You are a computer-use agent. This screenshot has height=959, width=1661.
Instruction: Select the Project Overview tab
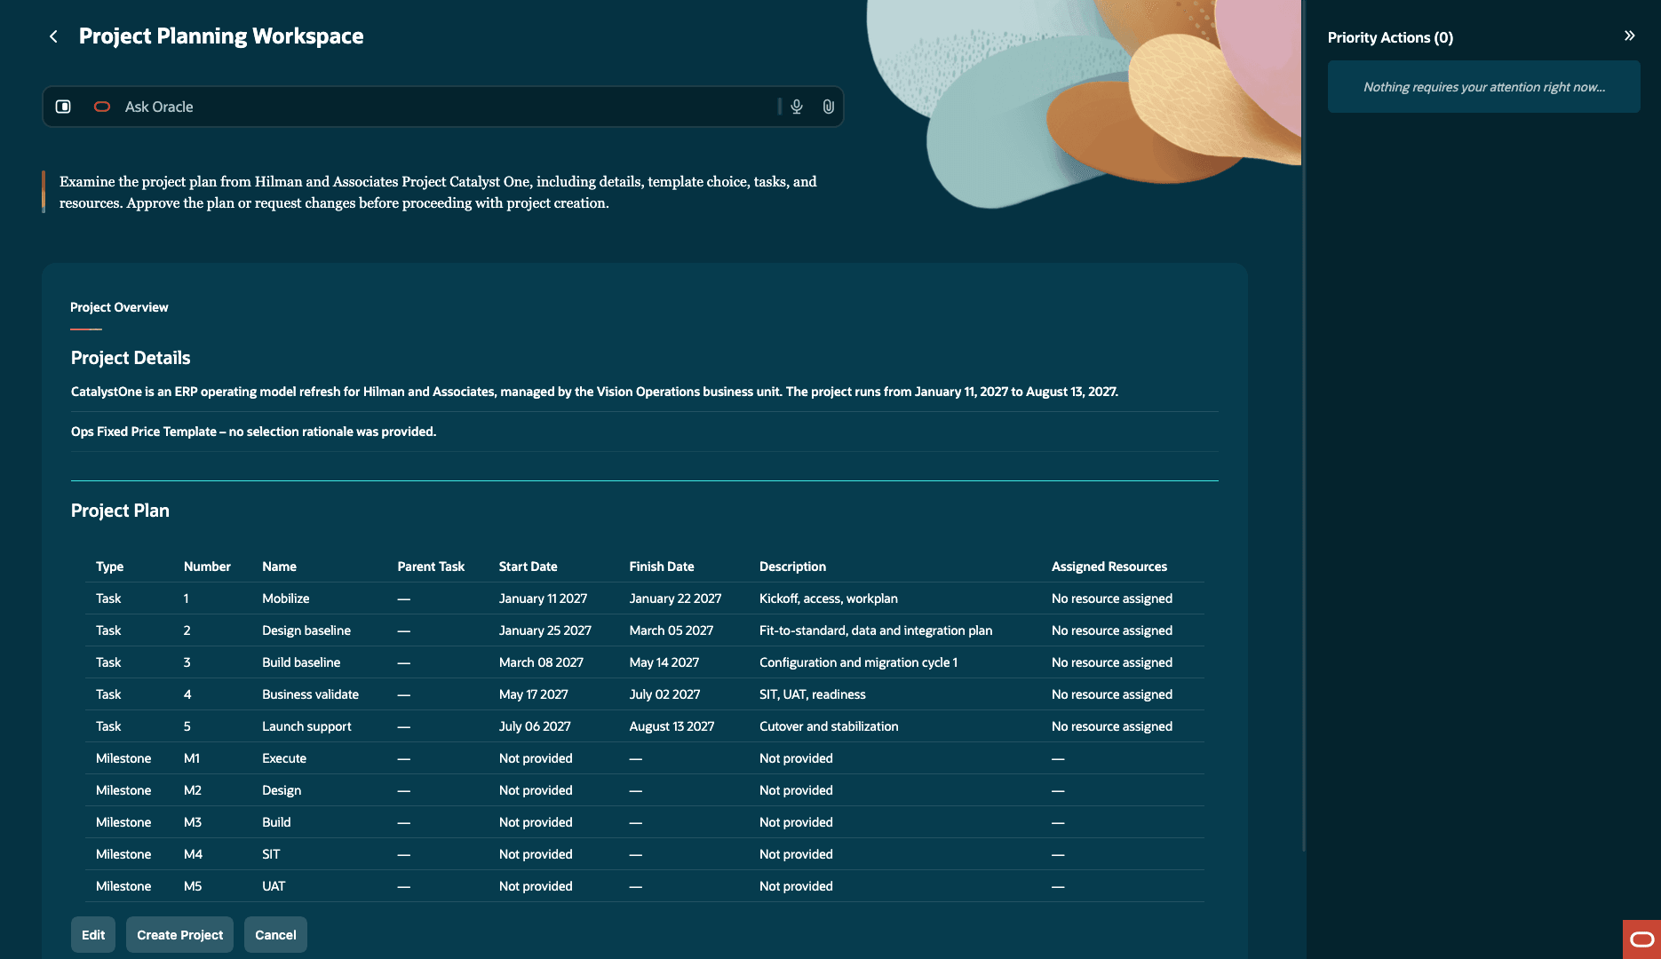click(x=119, y=307)
